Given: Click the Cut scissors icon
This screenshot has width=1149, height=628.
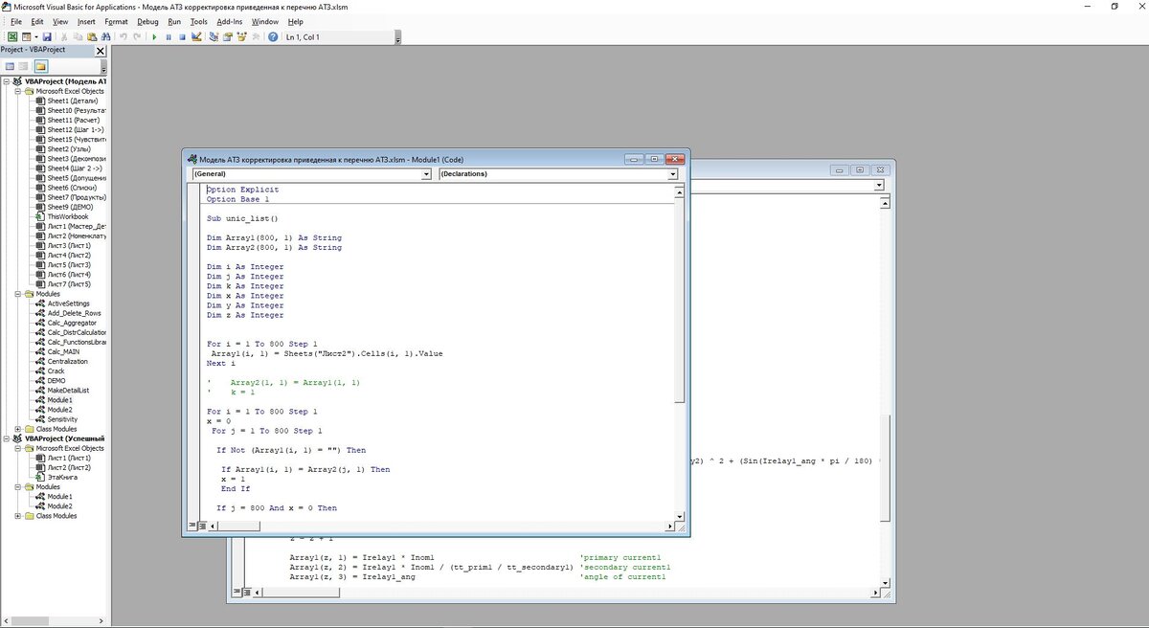Looking at the screenshot, I should 64,37.
